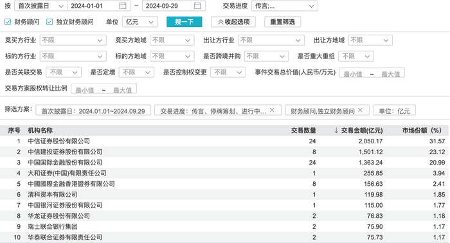Click 交易方案股权转让比例 minimum value field

click(85, 90)
